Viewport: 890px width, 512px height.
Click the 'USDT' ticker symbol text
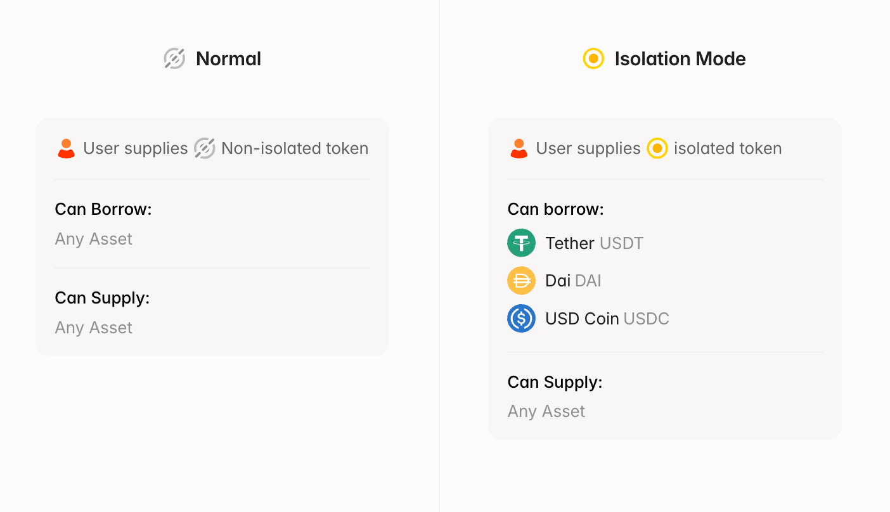[621, 243]
